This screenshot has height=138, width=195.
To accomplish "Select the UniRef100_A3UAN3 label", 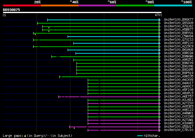I will click(x=179, y=123).
